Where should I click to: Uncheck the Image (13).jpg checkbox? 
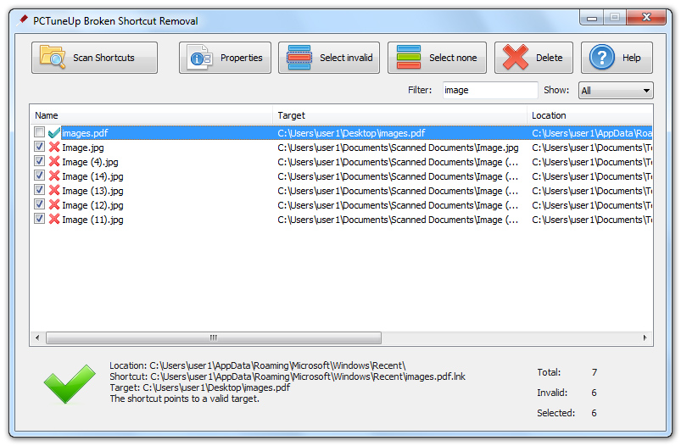tap(39, 190)
